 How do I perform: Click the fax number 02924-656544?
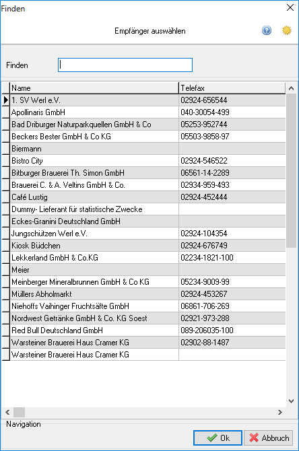click(x=204, y=100)
